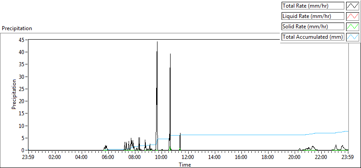Click the Time axis title
This screenshot has height=168, width=361.
tap(185, 164)
